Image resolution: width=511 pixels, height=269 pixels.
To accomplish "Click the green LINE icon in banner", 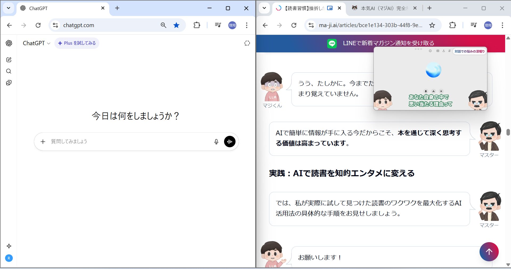I will 332,43.
